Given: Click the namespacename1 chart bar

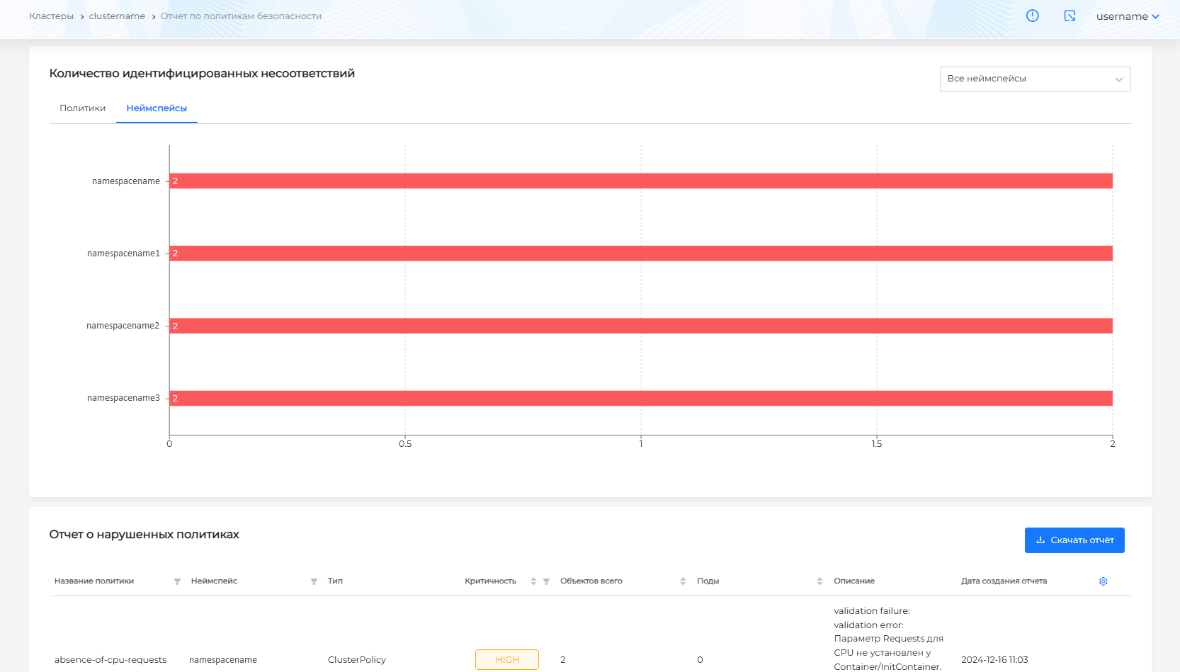Looking at the screenshot, I should coord(641,254).
